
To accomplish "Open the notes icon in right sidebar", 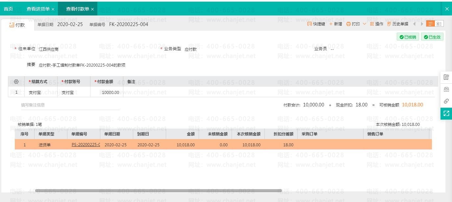I will pos(446,77).
